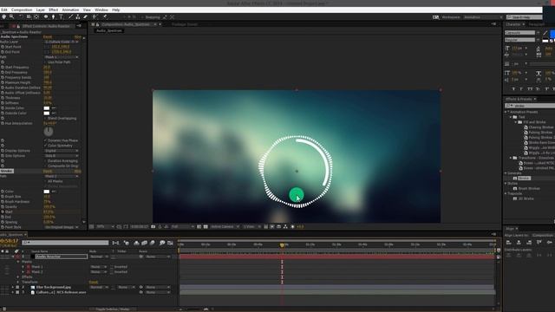
Task: Open Side Options dropdown
Action: click(x=62, y=156)
